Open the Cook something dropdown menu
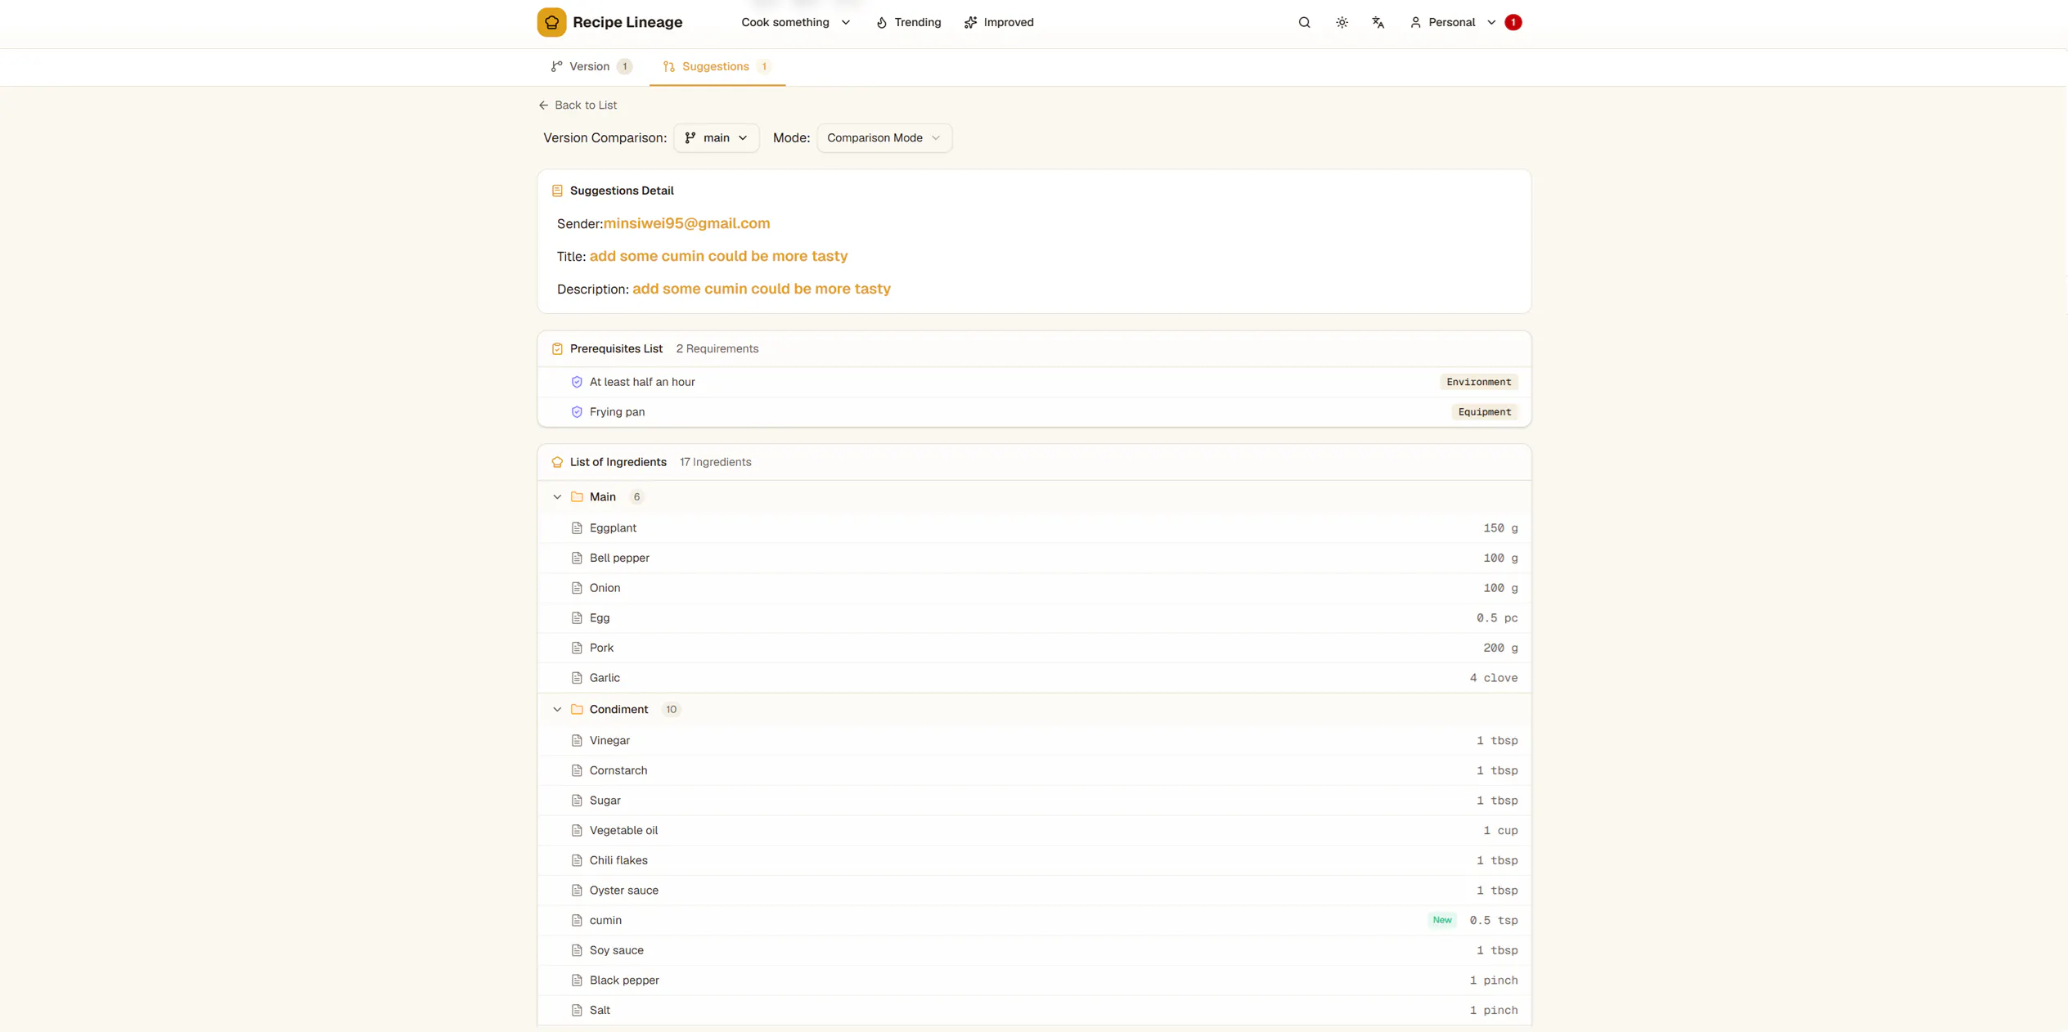Screen dimensions: 2068x1032 click(x=796, y=22)
